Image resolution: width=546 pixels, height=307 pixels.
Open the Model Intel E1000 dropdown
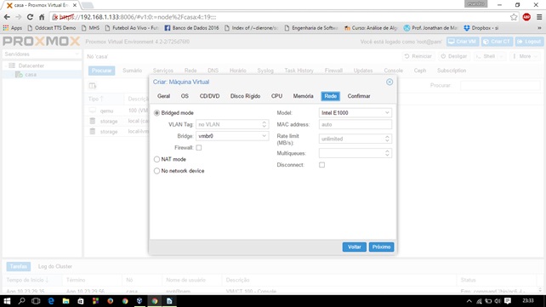pos(387,113)
